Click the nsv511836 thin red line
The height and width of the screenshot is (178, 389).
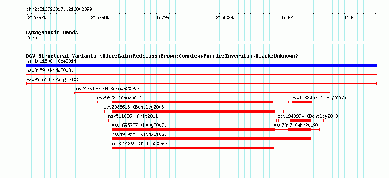[x=192, y=120]
